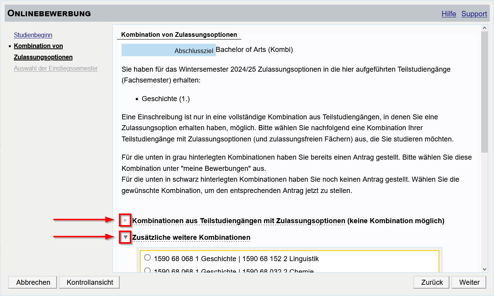Click the Bachelor of Arts (Kombi) value
This screenshot has height=296, width=494.
(254, 50)
